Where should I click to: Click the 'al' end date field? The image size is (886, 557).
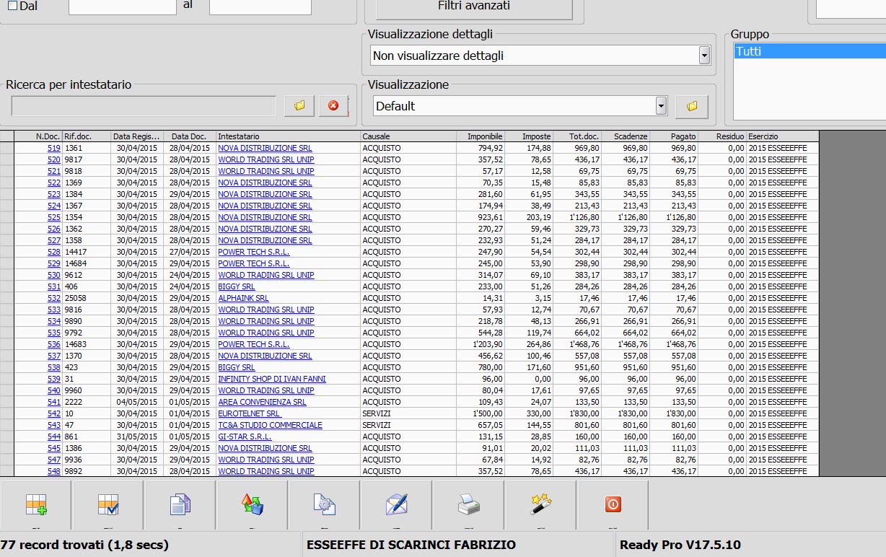260,6
